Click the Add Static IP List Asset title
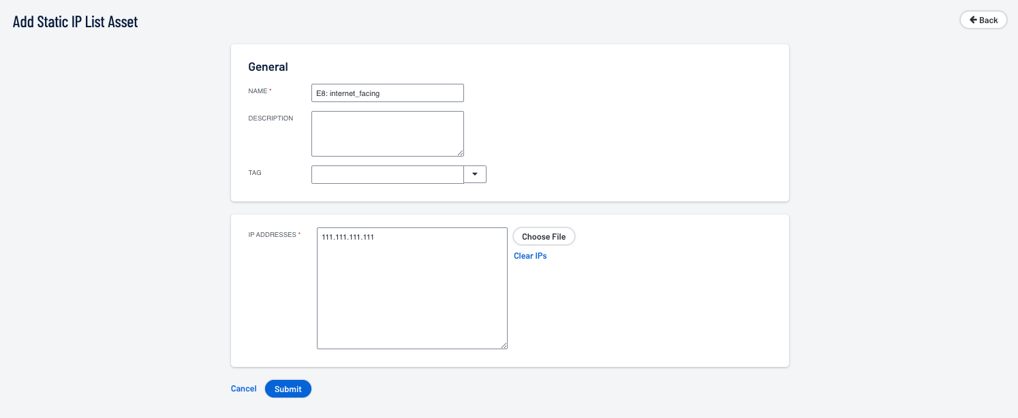The image size is (1018, 418). 76,22
